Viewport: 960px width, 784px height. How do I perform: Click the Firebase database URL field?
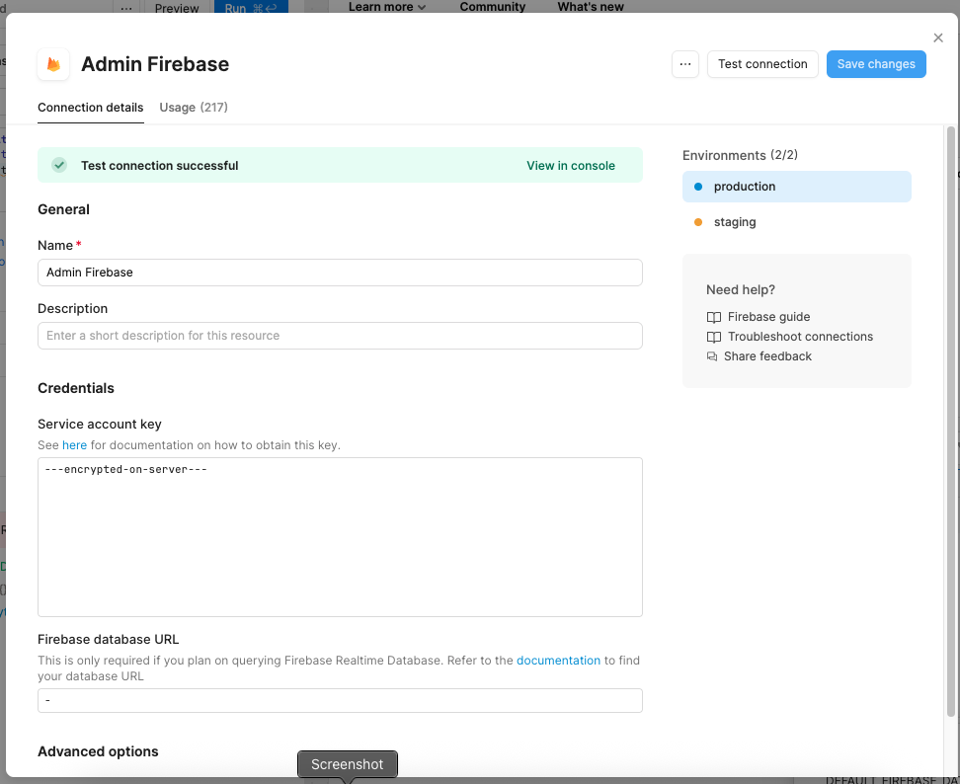point(340,701)
